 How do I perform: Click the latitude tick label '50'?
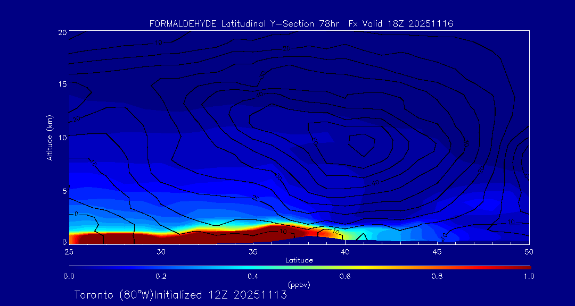click(529, 252)
